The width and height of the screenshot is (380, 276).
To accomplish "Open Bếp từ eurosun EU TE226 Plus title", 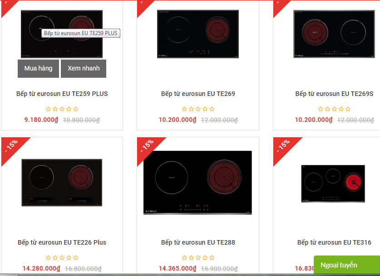I will 62,242.
